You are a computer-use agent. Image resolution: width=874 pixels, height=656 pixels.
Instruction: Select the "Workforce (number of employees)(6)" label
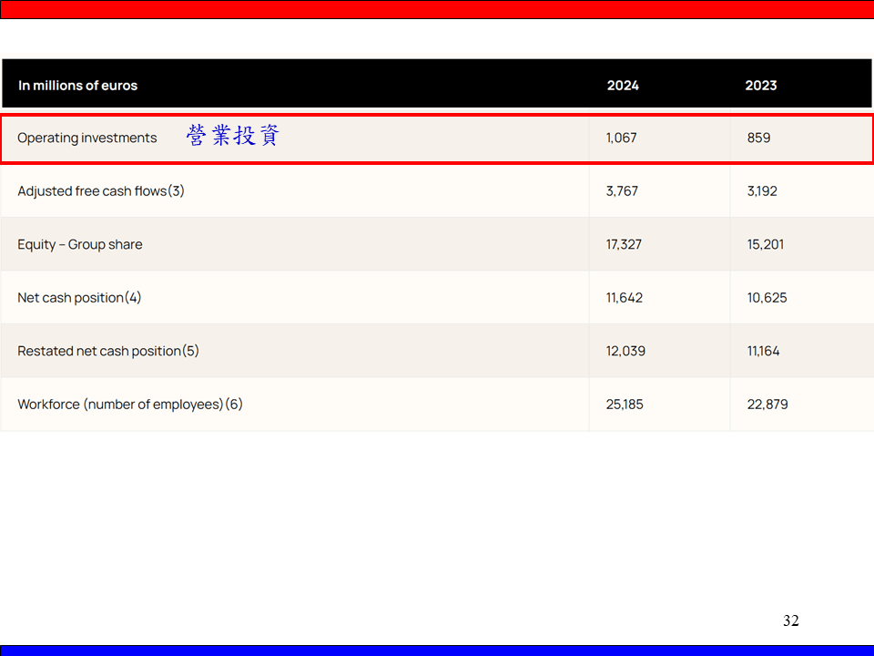pyautogui.click(x=130, y=405)
